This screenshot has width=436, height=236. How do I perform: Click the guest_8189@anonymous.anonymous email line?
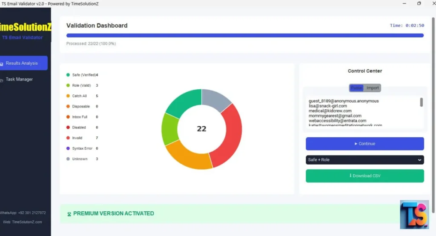pos(344,101)
